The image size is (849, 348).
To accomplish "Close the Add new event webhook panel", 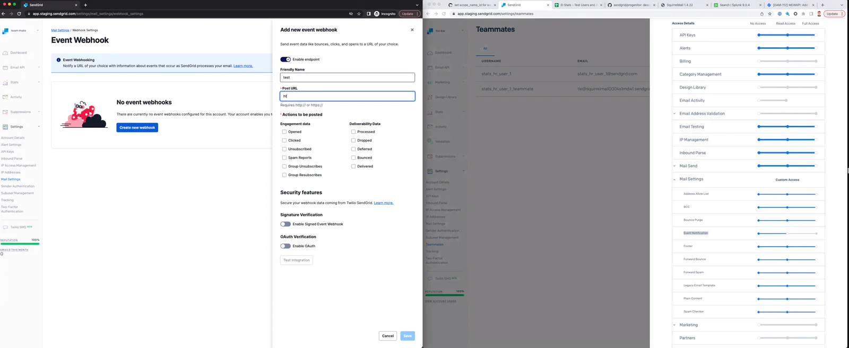I will [x=412, y=30].
